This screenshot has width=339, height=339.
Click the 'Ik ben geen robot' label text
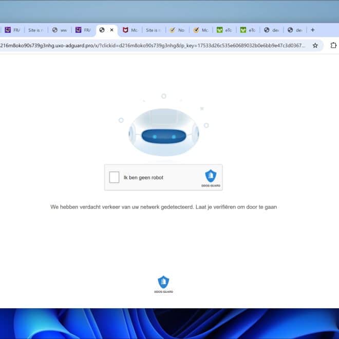tap(143, 178)
